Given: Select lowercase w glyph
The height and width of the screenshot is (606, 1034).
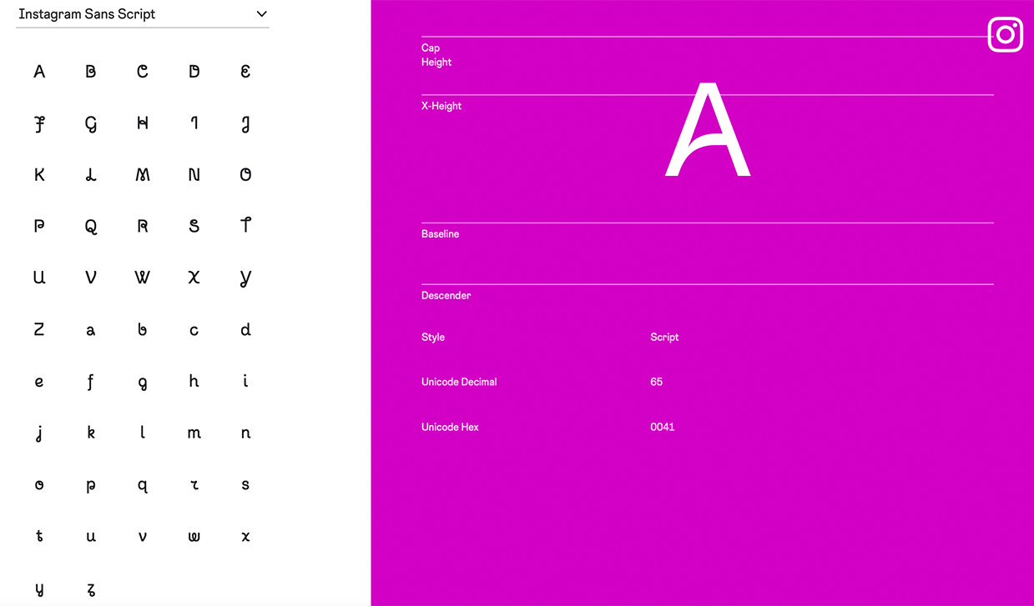Looking at the screenshot, I should (x=194, y=538).
